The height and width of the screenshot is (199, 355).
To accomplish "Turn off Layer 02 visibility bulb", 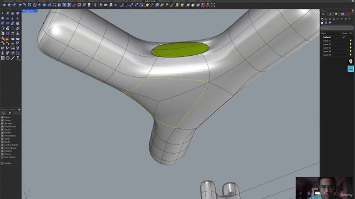I will click(351, 44).
